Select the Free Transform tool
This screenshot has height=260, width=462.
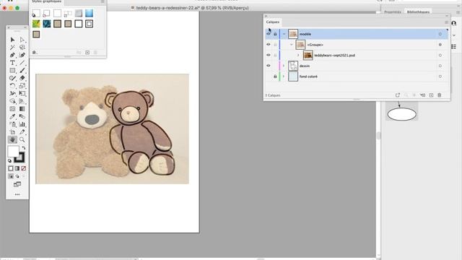[22, 93]
